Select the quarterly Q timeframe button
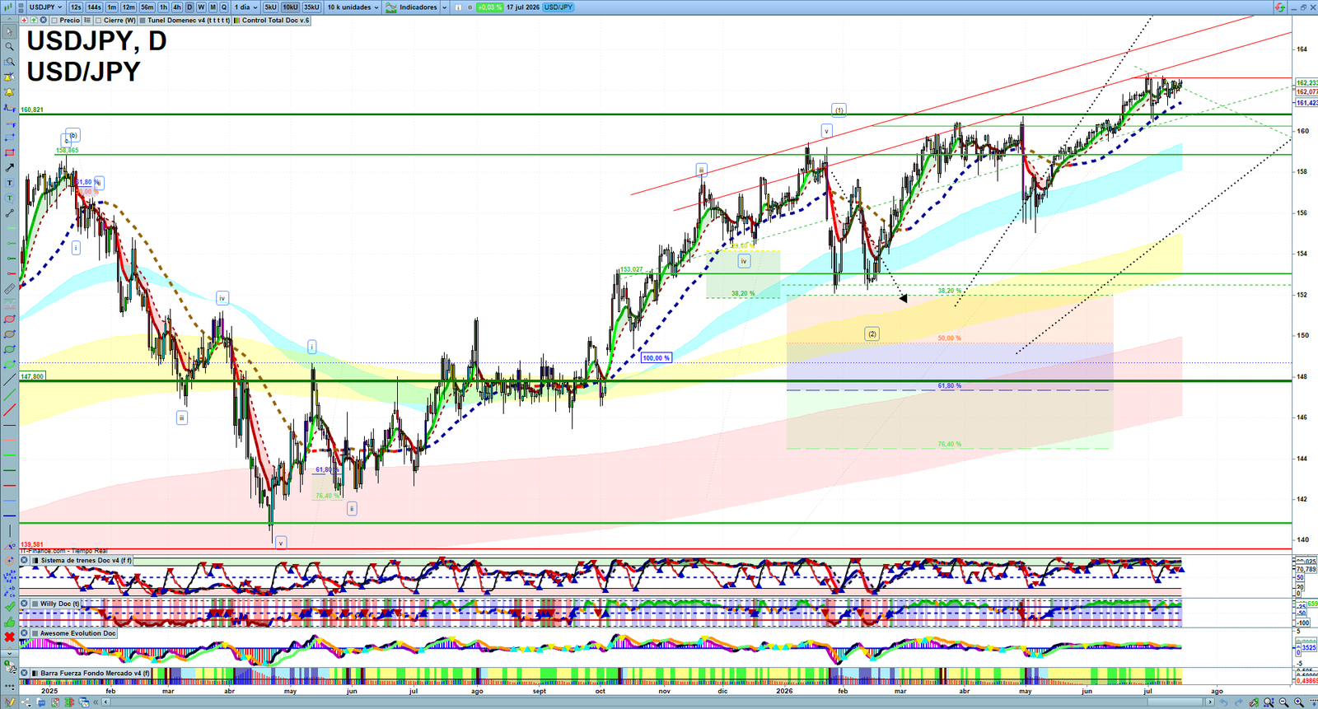Image resolution: width=1318 pixels, height=709 pixels. coord(223,7)
